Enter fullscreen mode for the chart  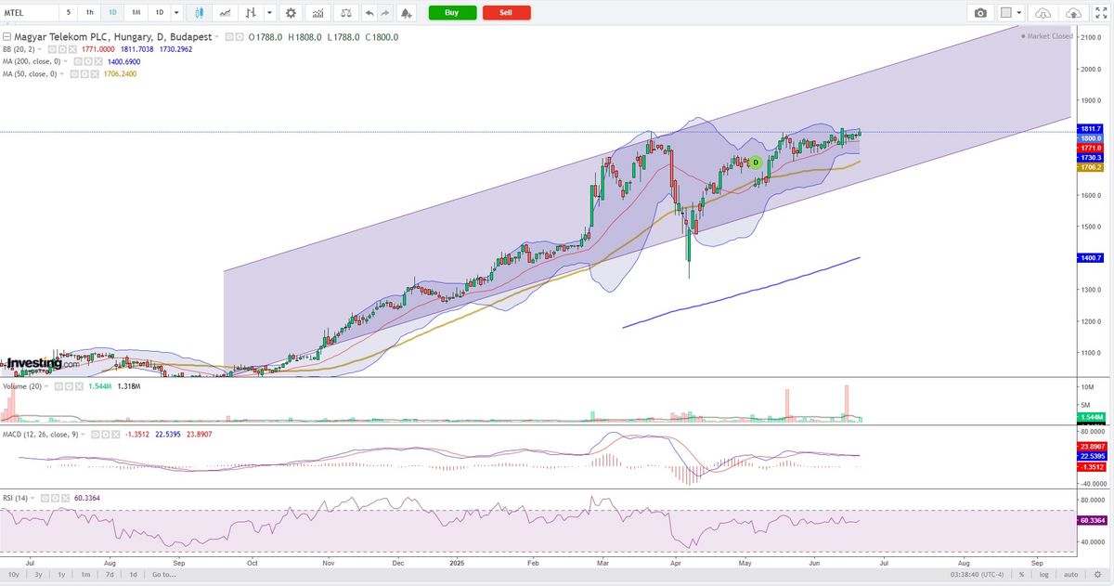point(1102,13)
